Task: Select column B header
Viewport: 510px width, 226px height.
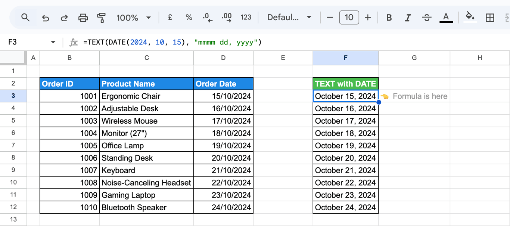Action: 69,58
